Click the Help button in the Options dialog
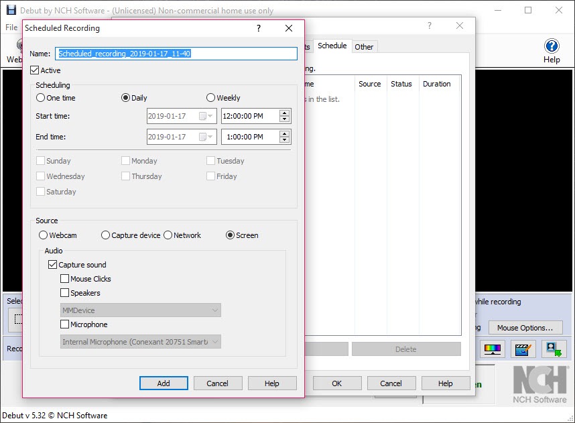 point(445,383)
